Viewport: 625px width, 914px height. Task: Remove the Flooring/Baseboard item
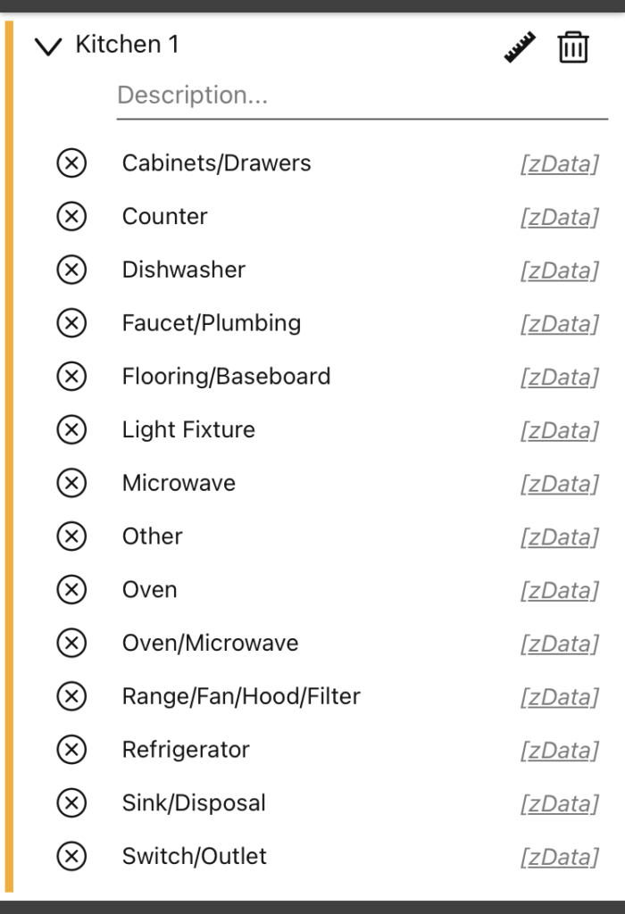[x=71, y=376]
